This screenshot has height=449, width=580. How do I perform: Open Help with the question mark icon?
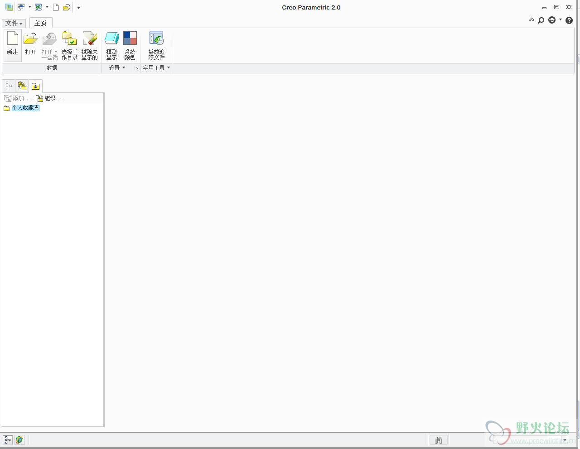point(569,20)
